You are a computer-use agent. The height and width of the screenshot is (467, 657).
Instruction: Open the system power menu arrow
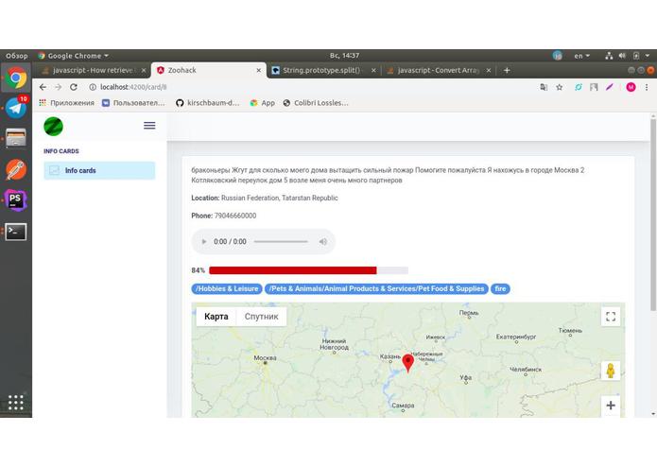648,56
